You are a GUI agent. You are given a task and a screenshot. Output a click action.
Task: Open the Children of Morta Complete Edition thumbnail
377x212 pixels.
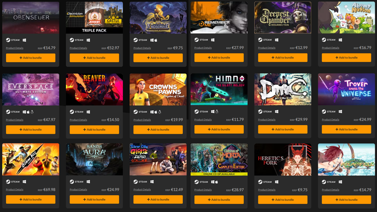(x=219, y=160)
